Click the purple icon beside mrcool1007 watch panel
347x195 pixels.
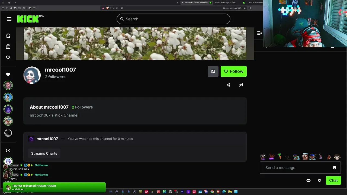click(31, 139)
